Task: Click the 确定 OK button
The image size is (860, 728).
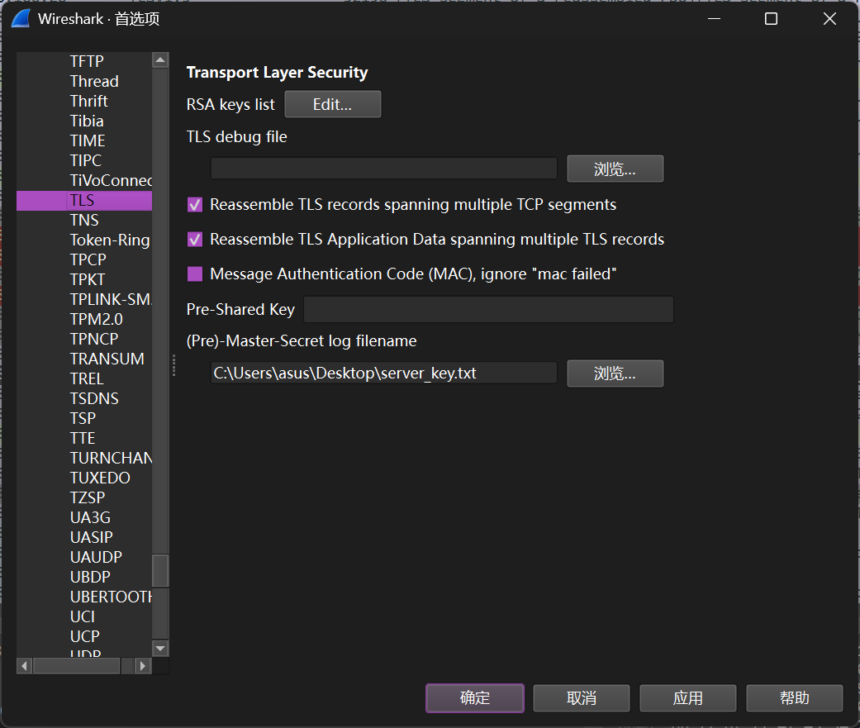Action: click(x=475, y=697)
